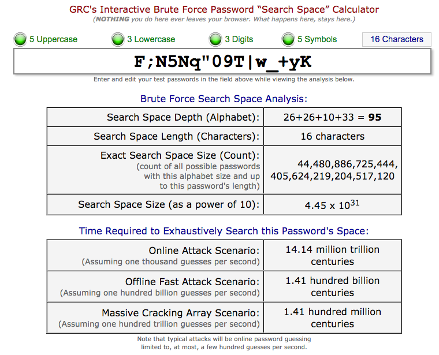The height and width of the screenshot is (355, 439).
Task: Click the '3 Lowercase' label
Action: (x=151, y=39)
